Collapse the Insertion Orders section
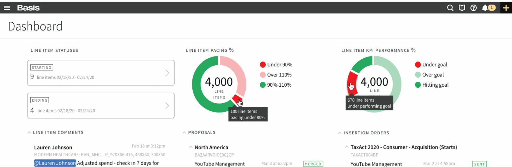This screenshot has height=167, width=512. (340, 133)
